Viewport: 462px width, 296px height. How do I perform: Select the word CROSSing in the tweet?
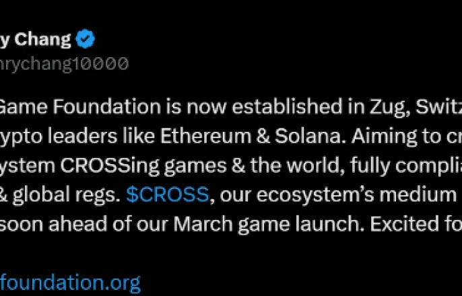pos(110,165)
